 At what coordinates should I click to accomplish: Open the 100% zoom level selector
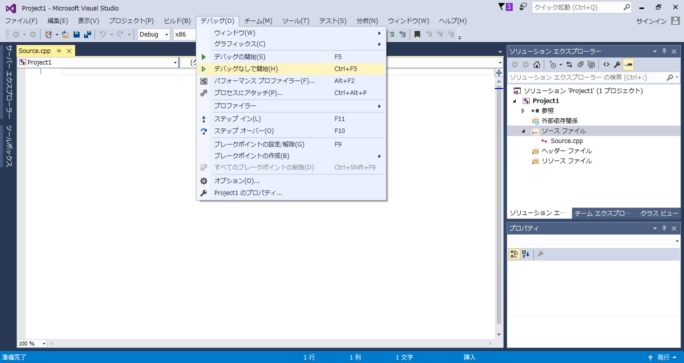pos(32,343)
